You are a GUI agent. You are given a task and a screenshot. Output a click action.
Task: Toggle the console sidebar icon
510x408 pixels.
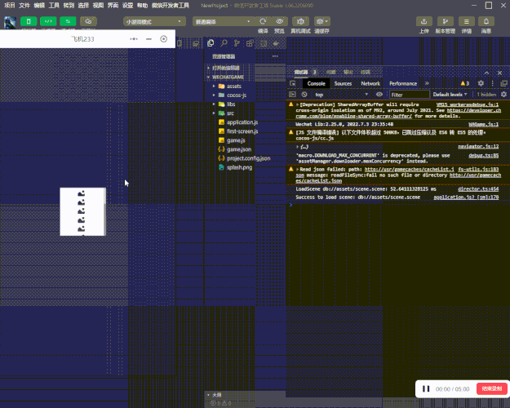[x=292, y=95]
